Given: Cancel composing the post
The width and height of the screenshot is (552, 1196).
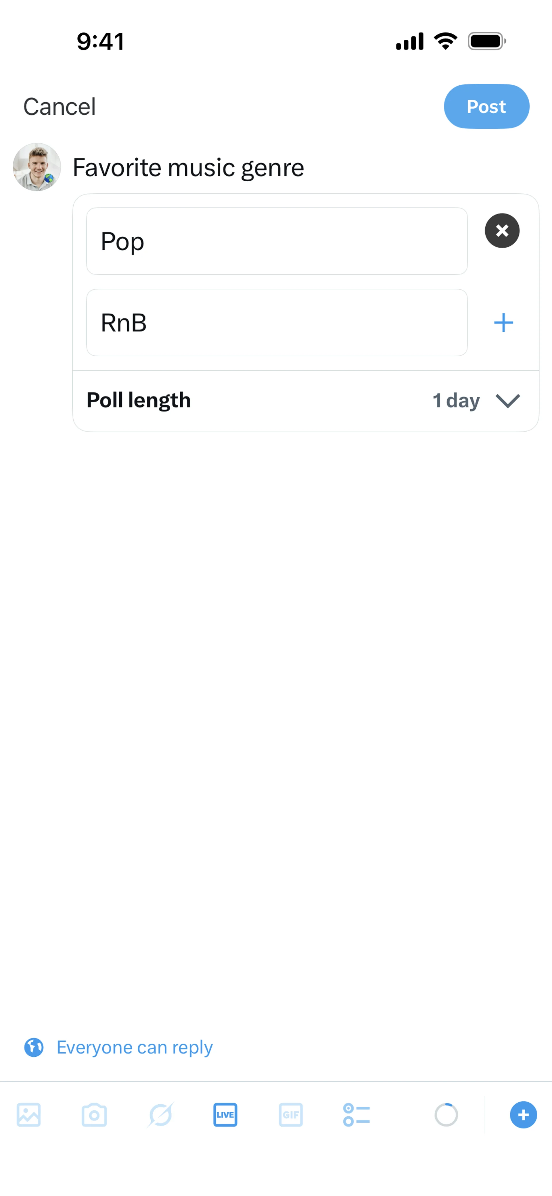Looking at the screenshot, I should pos(60,107).
